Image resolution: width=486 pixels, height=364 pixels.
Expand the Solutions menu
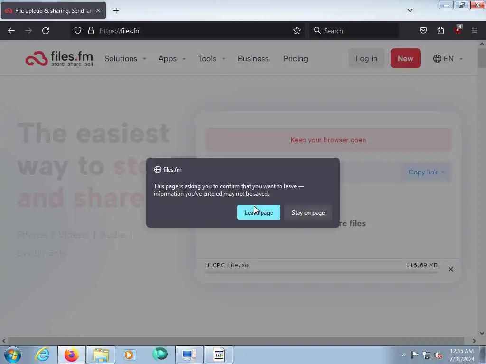(x=125, y=58)
